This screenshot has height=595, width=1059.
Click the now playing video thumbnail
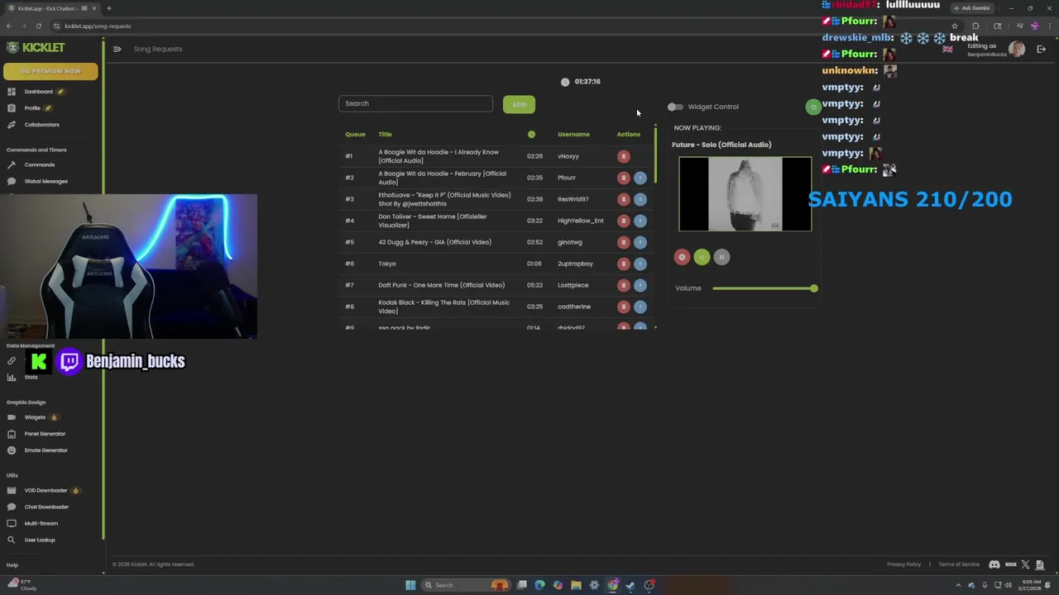745,194
